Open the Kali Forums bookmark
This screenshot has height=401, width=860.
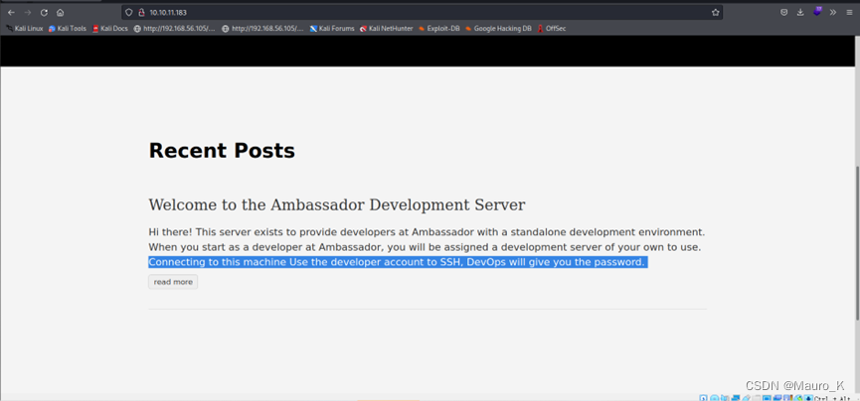click(x=332, y=29)
